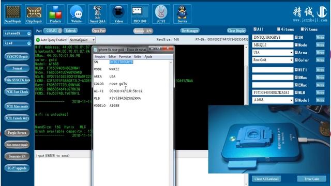Click the Purple Screen button

point(17,133)
